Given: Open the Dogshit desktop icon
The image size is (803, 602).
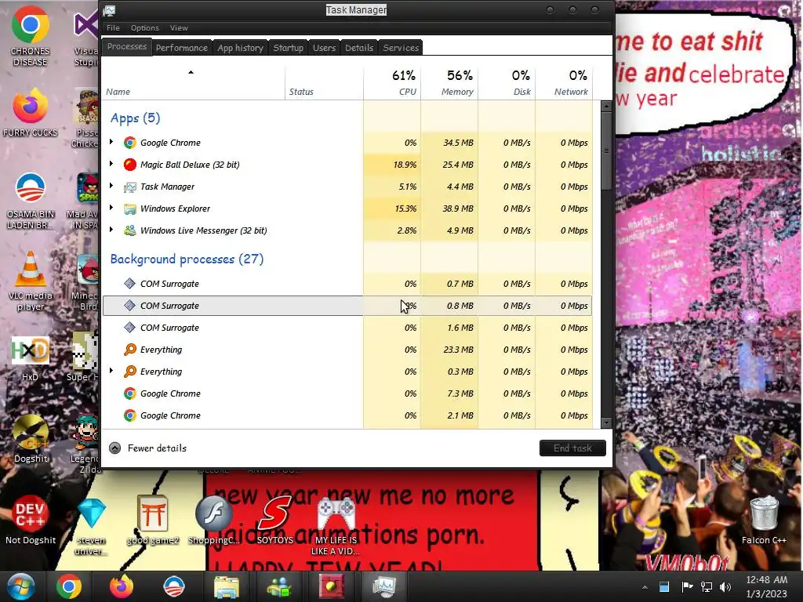Looking at the screenshot, I should click(x=31, y=438).
